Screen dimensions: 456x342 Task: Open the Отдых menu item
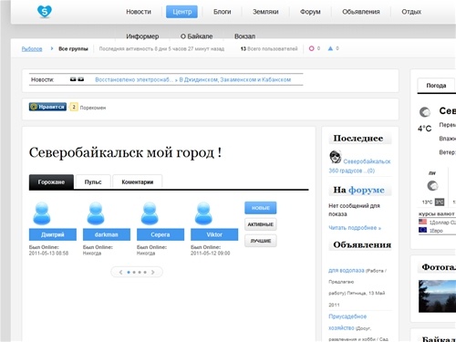tap(411, 12)
